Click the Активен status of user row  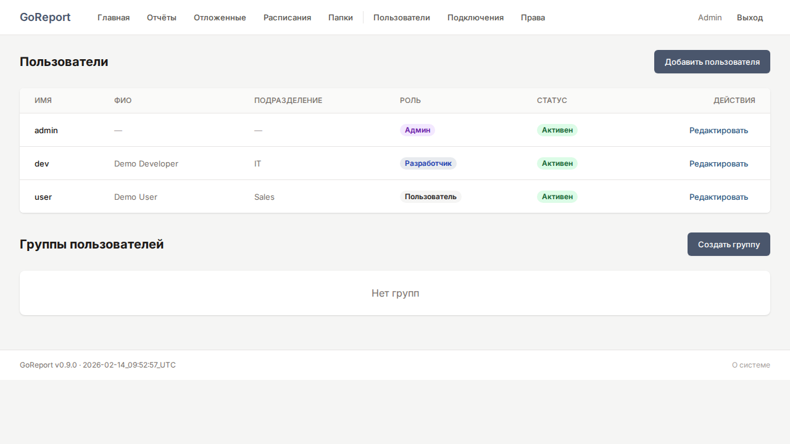pyautogui.click(x=557, y=197)
